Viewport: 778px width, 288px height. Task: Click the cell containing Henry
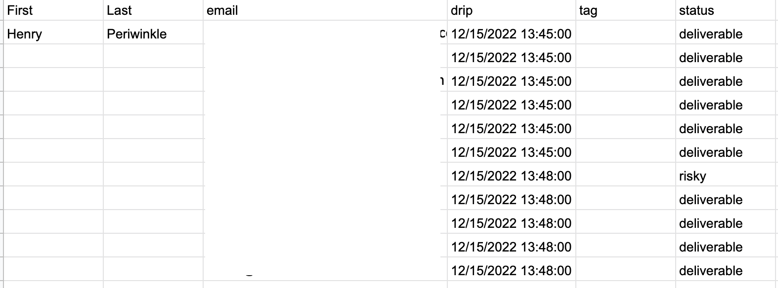[x=53, y=34]
